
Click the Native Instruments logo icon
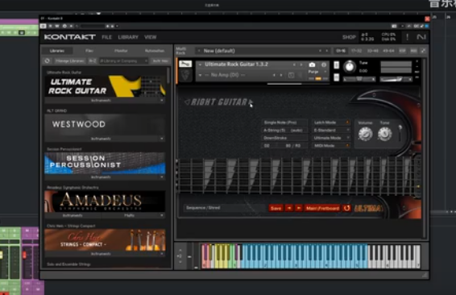[421, 37]
